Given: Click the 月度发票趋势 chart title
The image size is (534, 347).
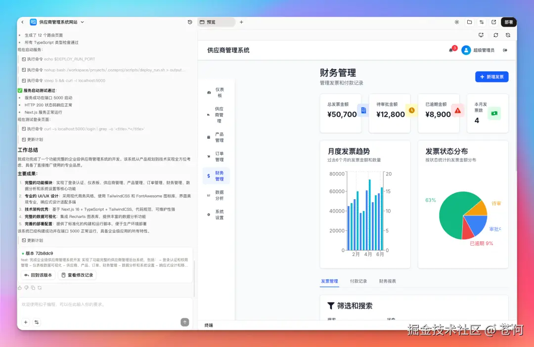Looking at the screenshot, I should 349,151.
